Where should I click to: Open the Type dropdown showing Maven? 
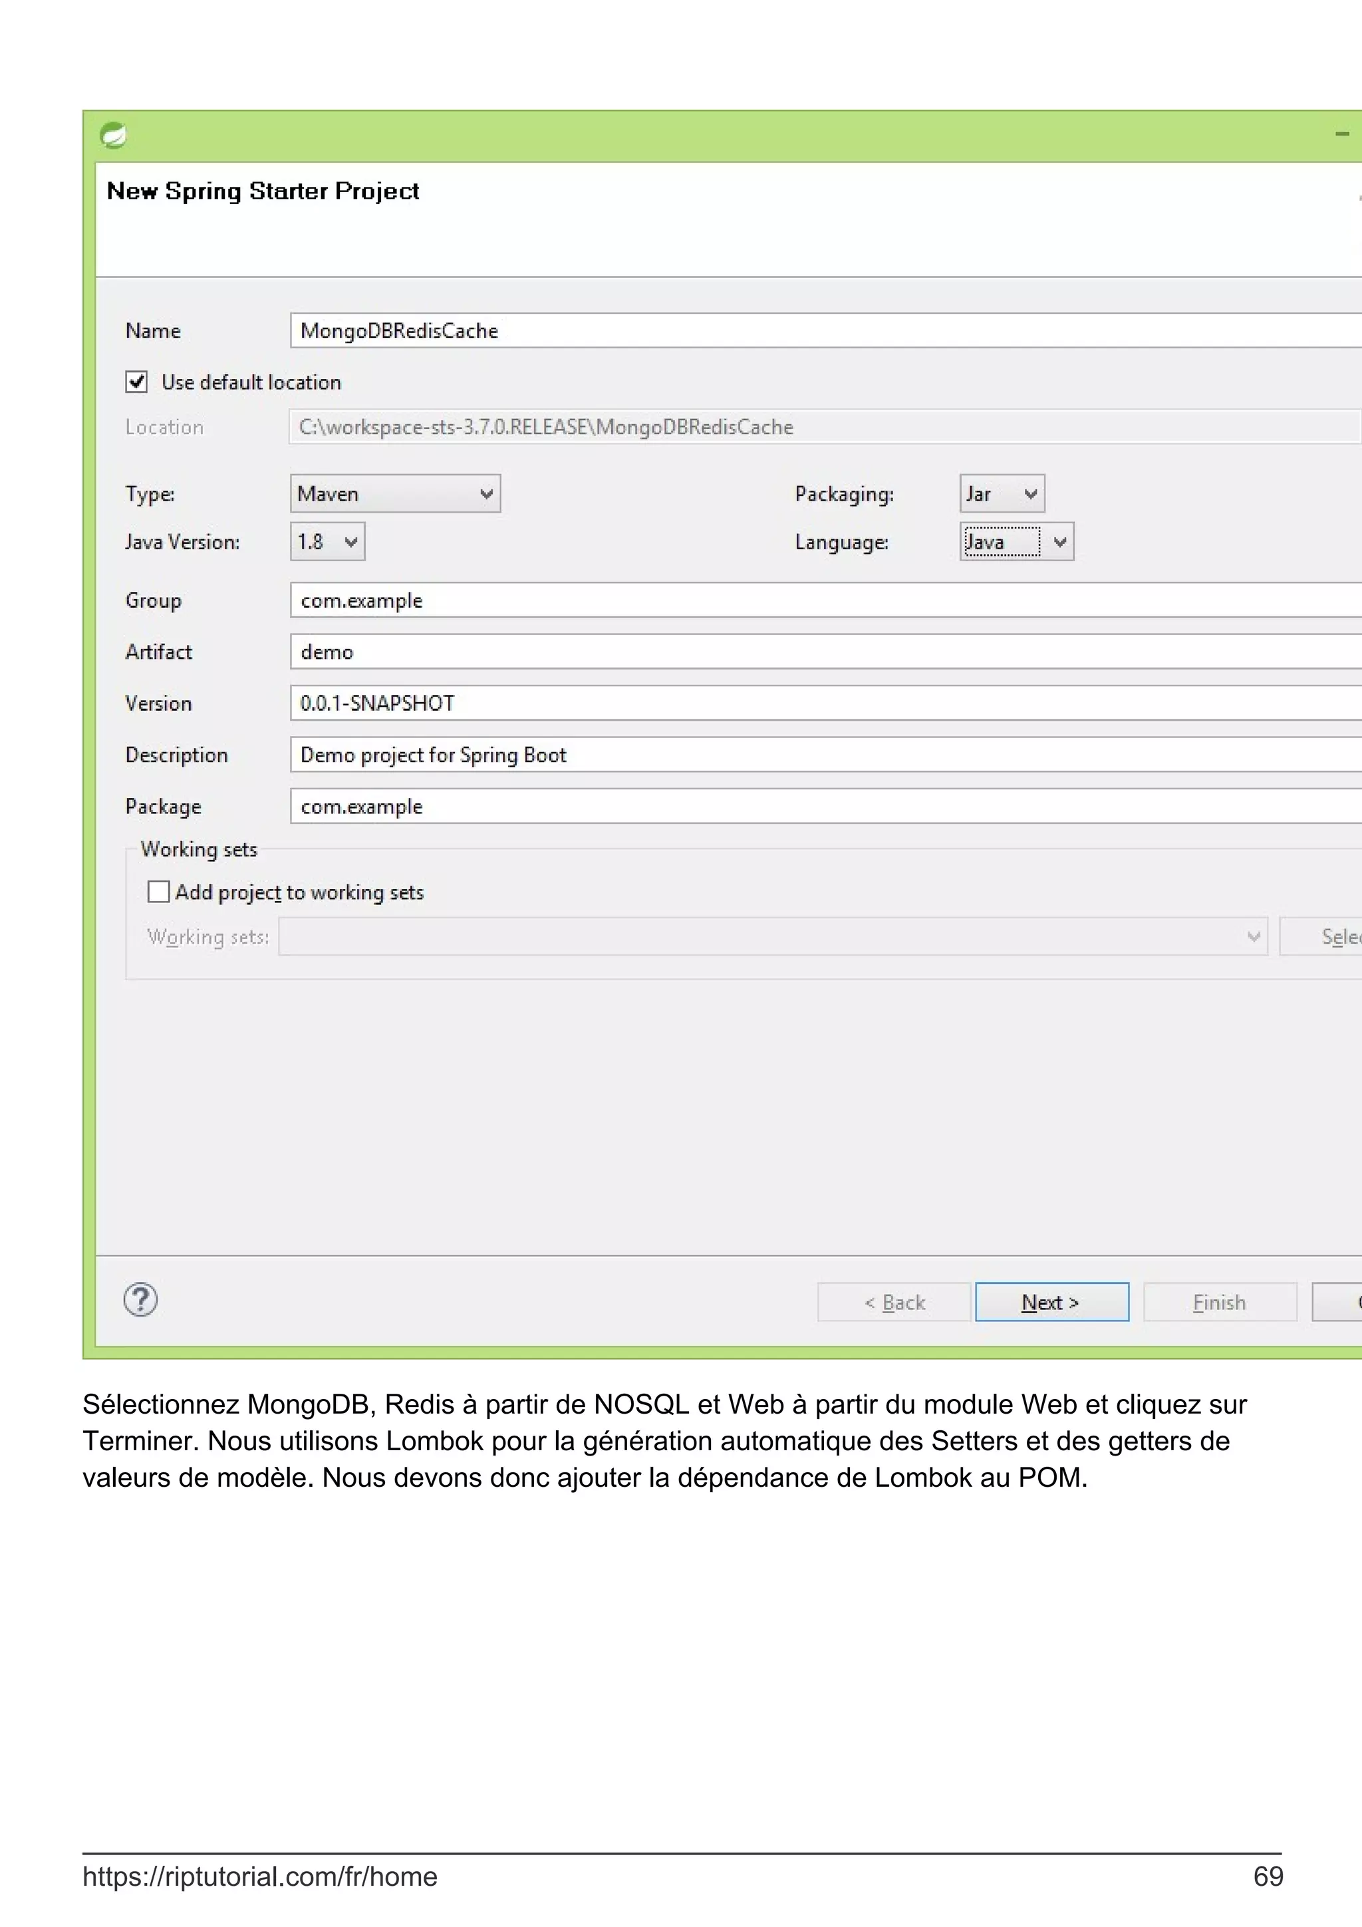pos(395,493)
